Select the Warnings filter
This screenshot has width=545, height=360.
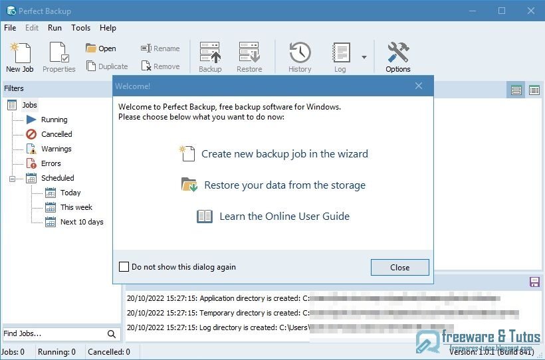click(x=56, y=149)
